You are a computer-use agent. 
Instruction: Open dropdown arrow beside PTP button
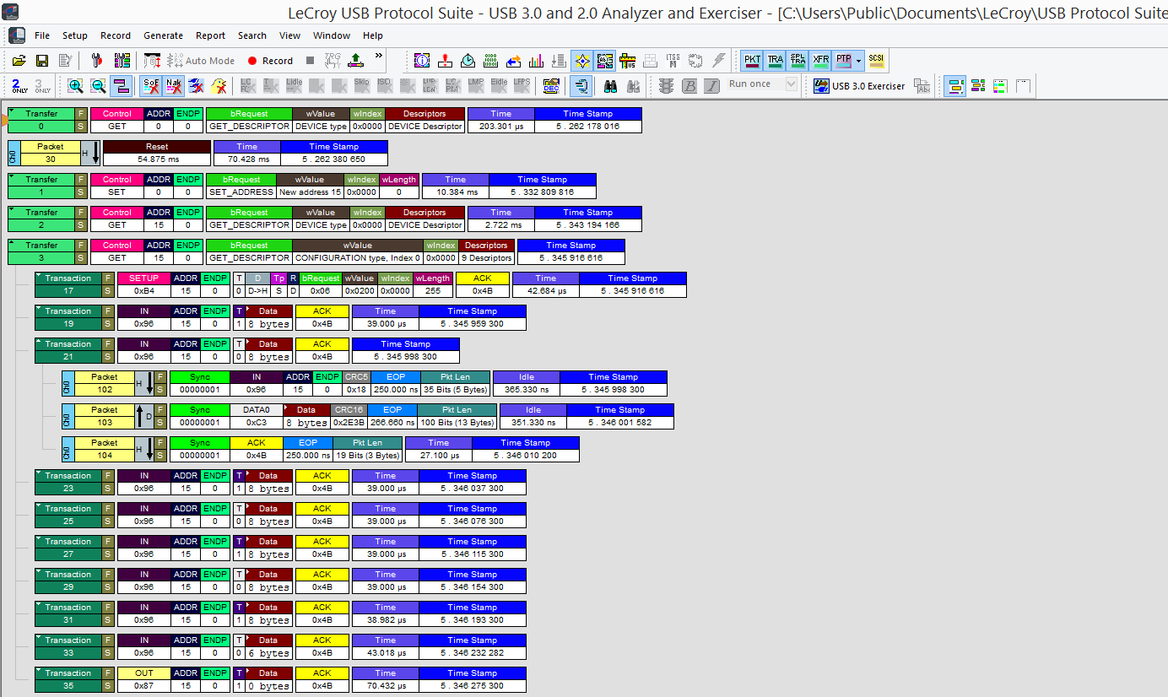tap(859, 61)
